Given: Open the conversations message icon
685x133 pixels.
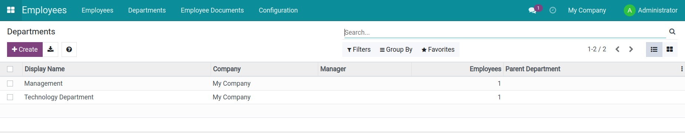Looking at the screenshot, I should click(533, 10).
